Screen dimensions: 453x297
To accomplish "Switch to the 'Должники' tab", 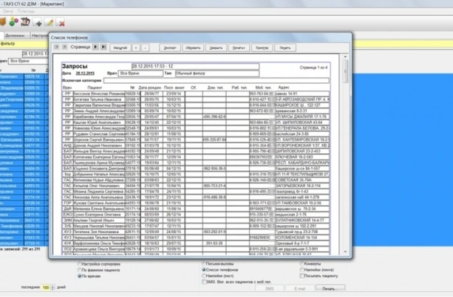I will (x=14, y=34).
